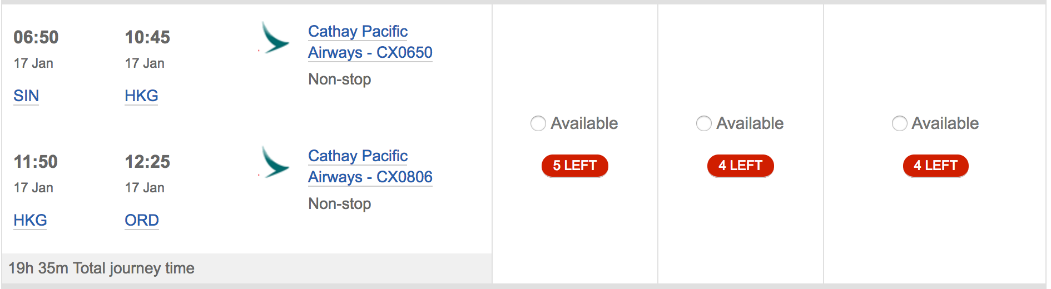
Task: Click the Cathay Pacific logo for flight CX0806
Action: (x=274, y=163)
